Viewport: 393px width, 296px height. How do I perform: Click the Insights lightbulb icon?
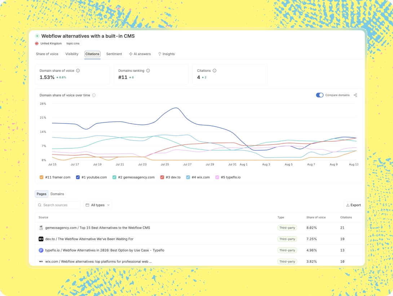click(160, 54)
